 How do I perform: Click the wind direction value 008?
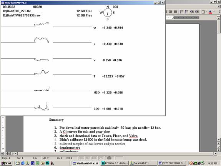[115, 7]
